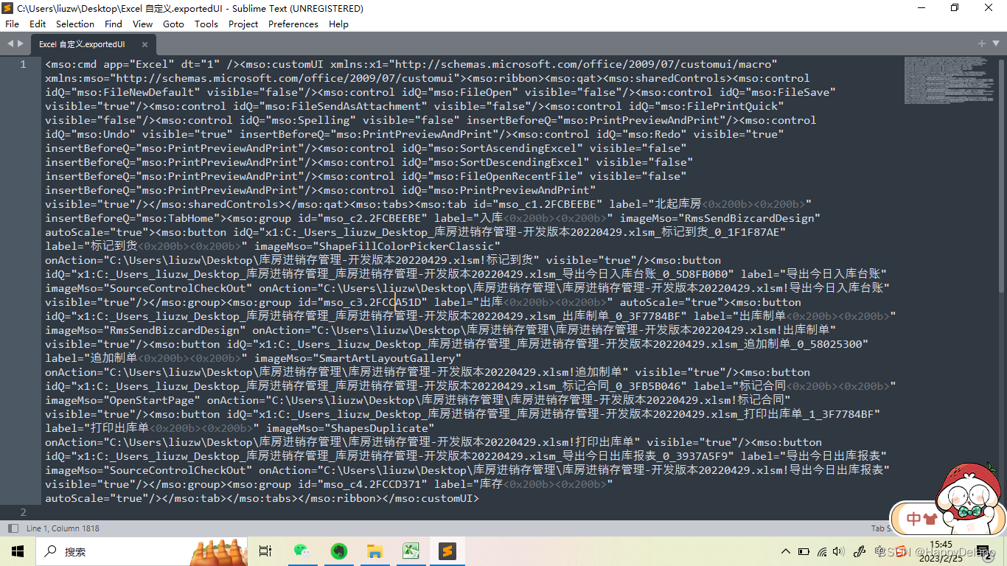This screenshot has height=566, width=1007.
Task: Open the Find menu
Action: point(114,24)
